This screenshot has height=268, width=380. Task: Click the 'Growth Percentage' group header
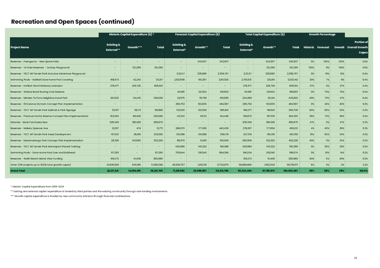[x=322, y=35]
